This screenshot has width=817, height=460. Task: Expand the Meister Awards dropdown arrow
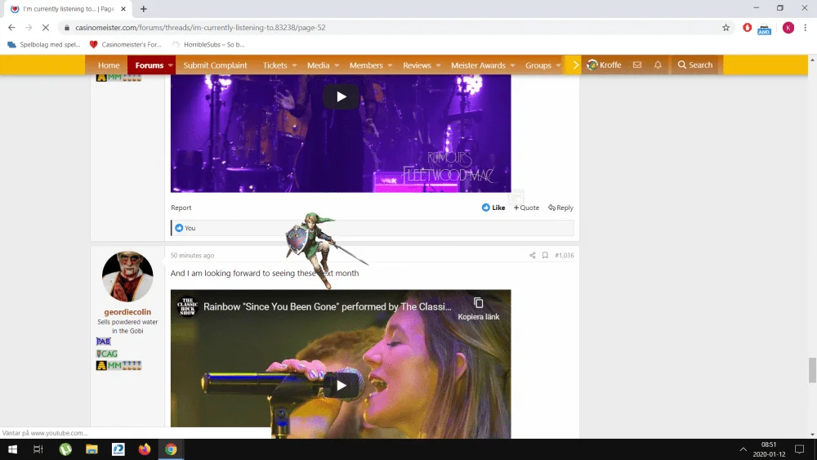pos(513,65)
